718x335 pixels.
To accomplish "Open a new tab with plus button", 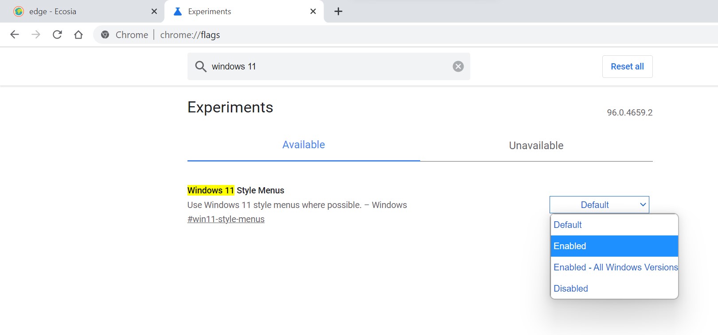I will (x=338, y=12).
